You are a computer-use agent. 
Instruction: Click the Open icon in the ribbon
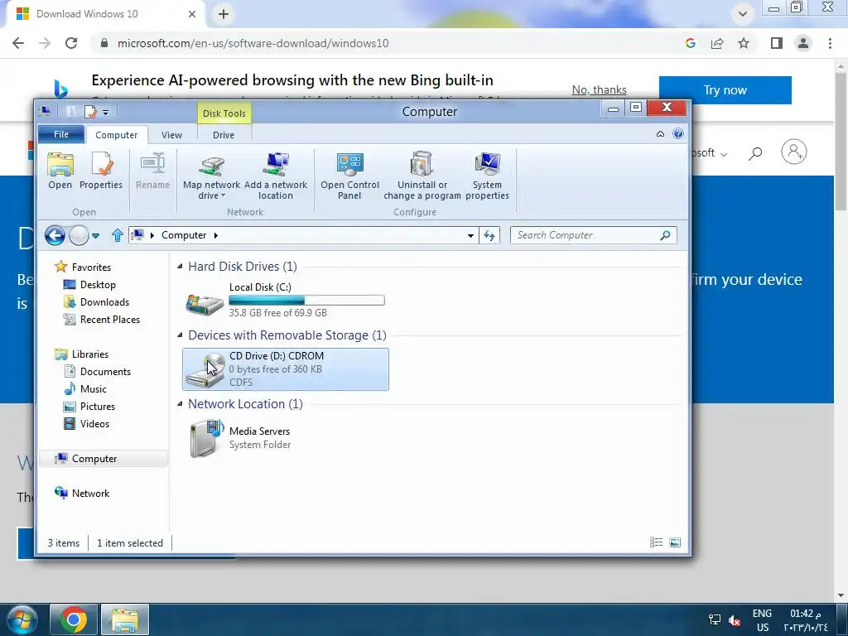tap(60, 171)
